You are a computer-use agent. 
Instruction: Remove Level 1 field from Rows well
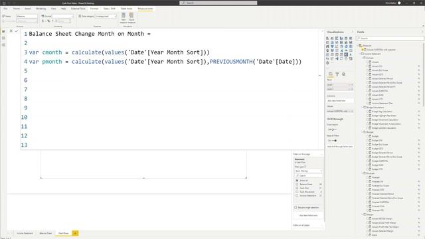tap(352, 85)
